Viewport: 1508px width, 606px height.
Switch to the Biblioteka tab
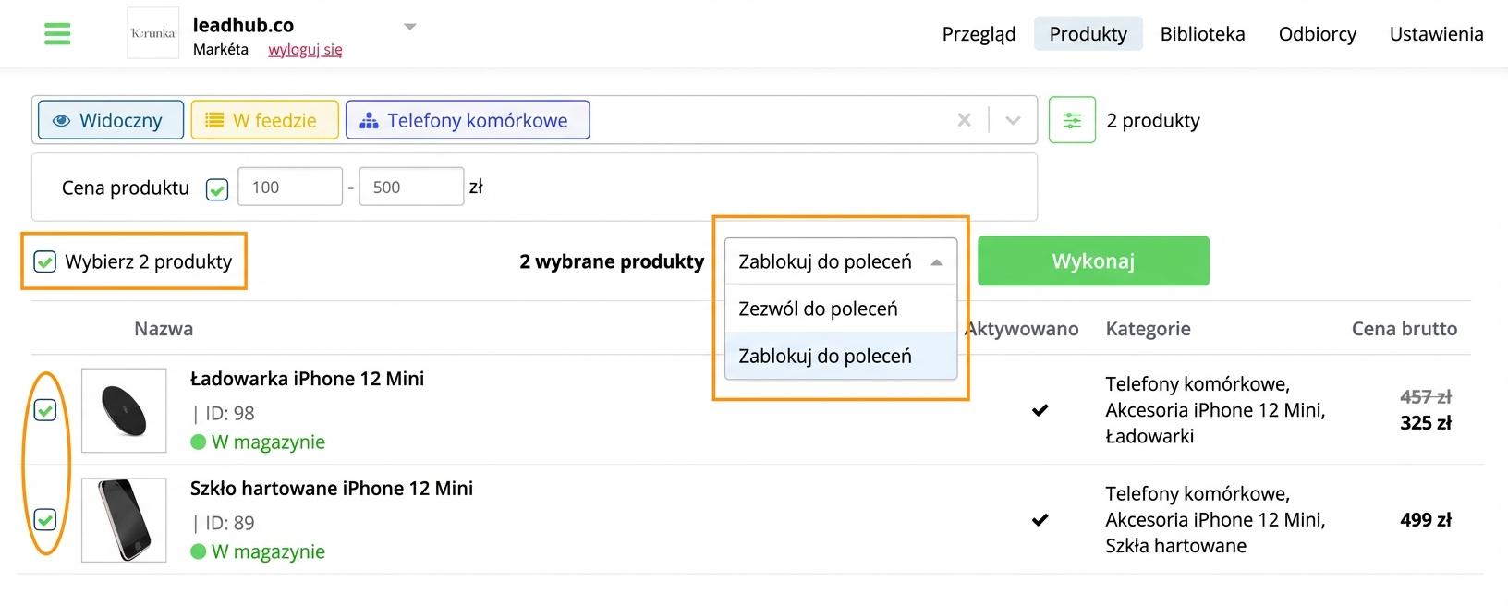click(x=1202, y=34)
